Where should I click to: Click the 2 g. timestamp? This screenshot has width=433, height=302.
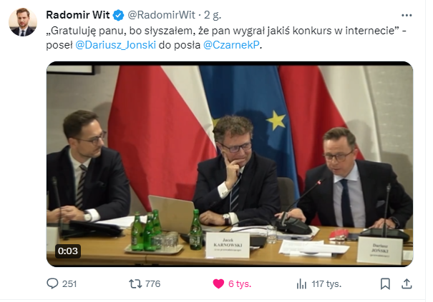pos(213,15)
